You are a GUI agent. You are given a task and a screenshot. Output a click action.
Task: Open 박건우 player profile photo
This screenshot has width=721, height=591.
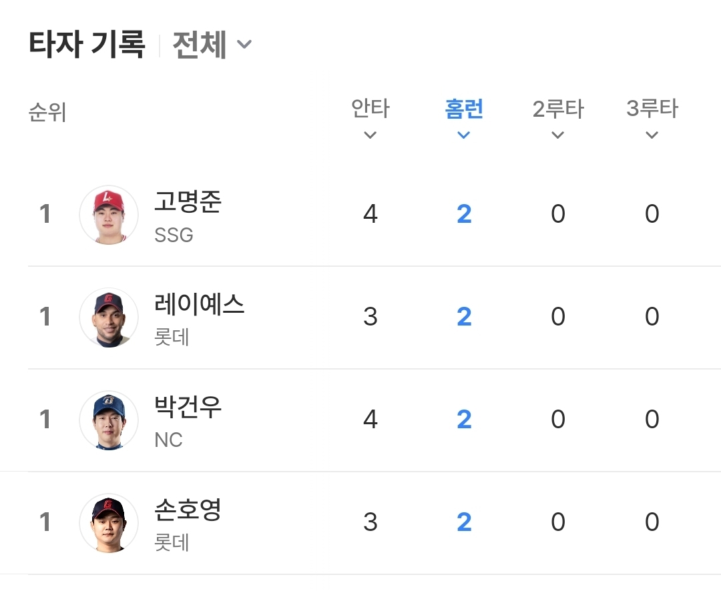pyautogui.click(x=108, y=420)
